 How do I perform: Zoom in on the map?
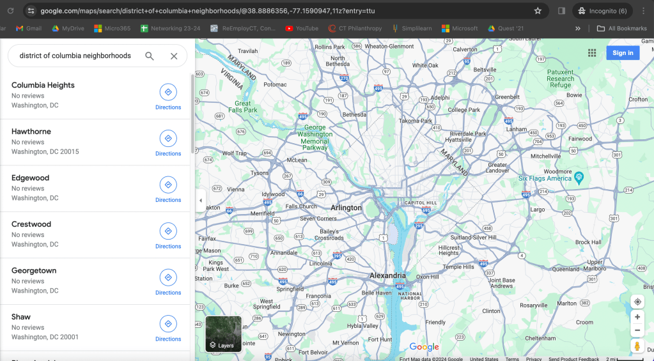(x=637, y=317)
